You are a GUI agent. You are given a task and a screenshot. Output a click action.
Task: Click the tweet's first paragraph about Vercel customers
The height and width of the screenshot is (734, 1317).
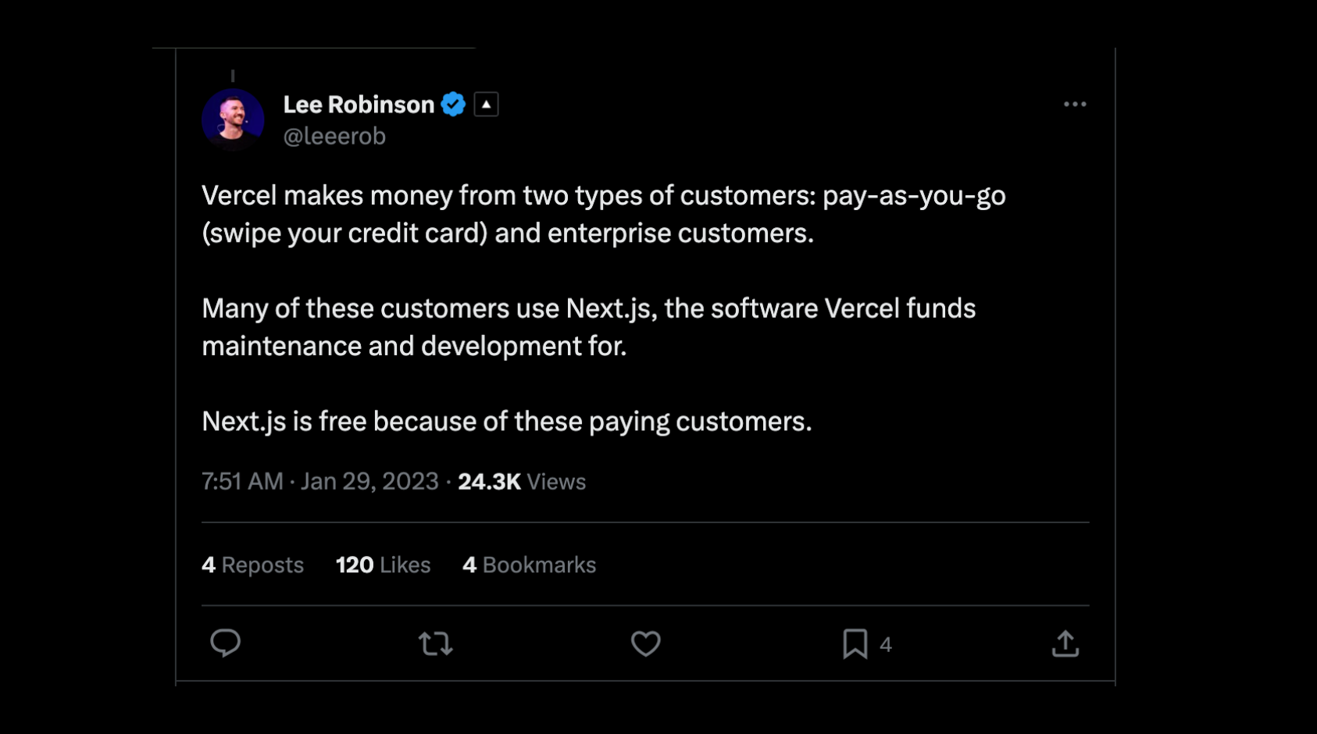coord(603,214)
